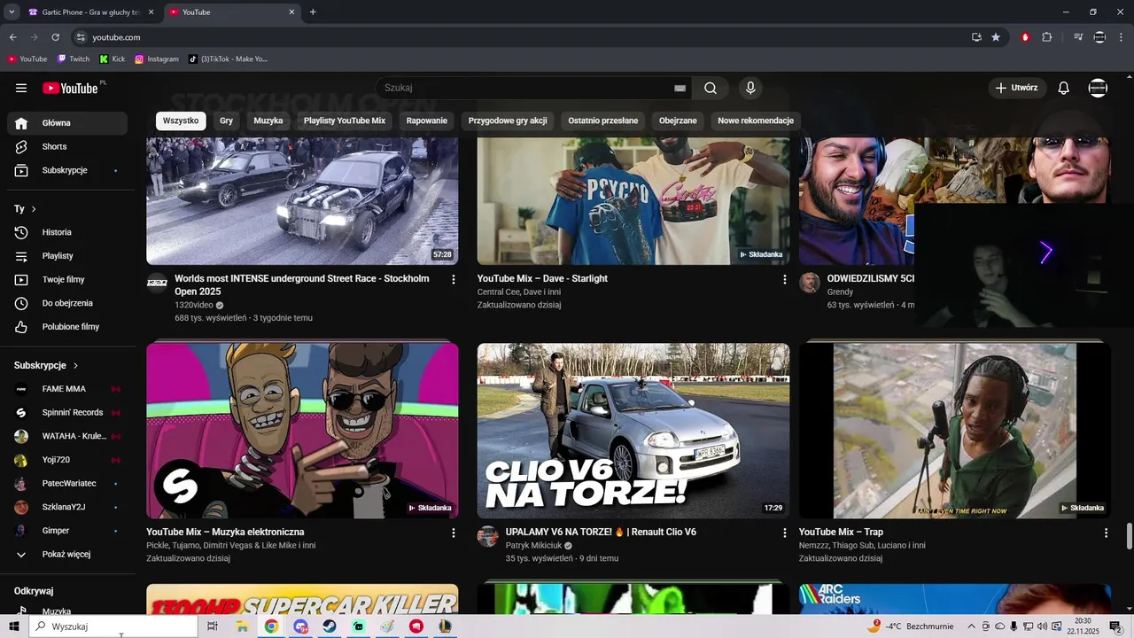Select the Obejrzane filter chip

coord(678,121)
